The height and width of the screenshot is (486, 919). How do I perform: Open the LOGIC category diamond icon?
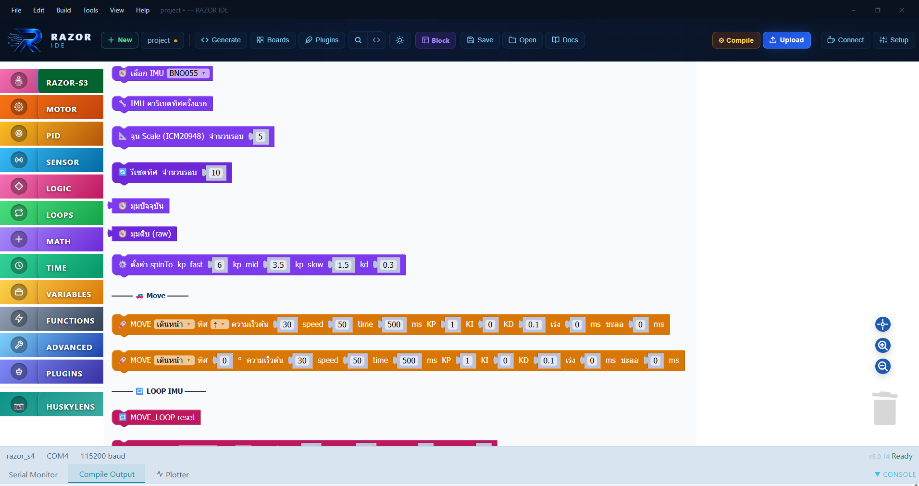[x=19, y=187]
